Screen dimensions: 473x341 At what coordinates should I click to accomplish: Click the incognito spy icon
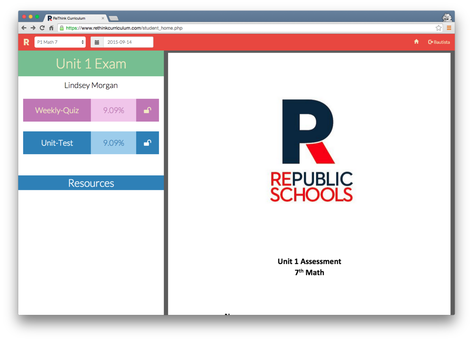[x=447, y=17]
